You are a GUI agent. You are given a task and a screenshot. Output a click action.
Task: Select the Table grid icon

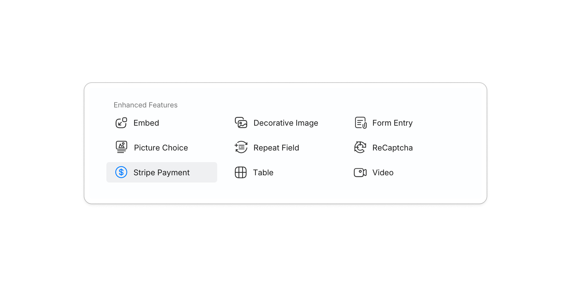pyautogui.click(x=240, y=172)
